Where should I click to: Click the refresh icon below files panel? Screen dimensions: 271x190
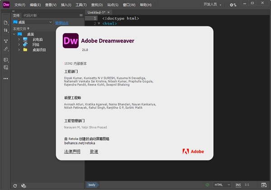coord(15,185)
